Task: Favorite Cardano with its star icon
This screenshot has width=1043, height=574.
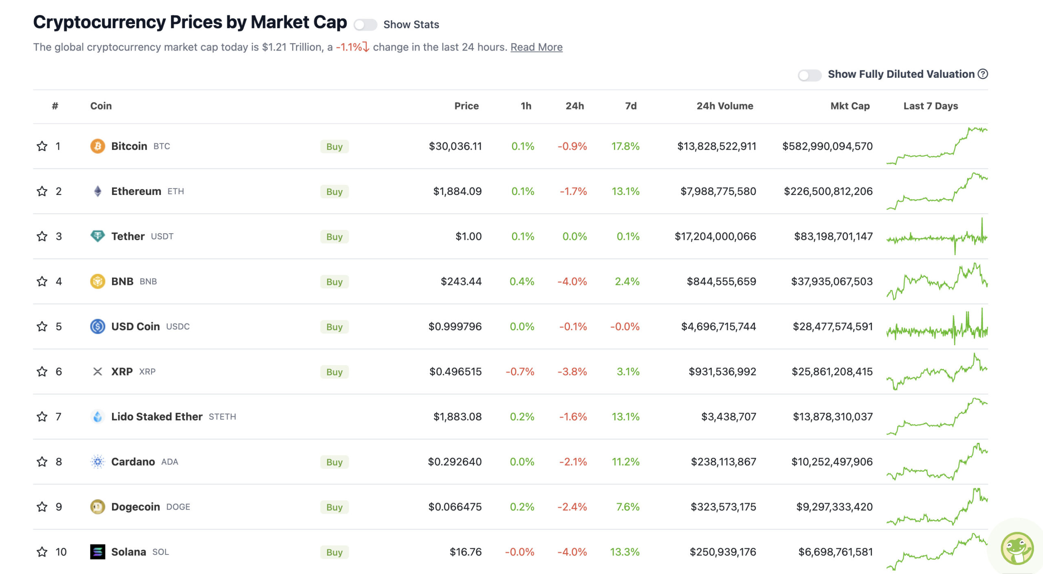Action: point(42,462)
